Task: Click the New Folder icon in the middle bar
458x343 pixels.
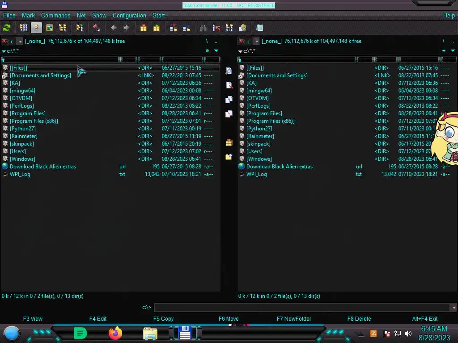Action: tap(229, 157)
